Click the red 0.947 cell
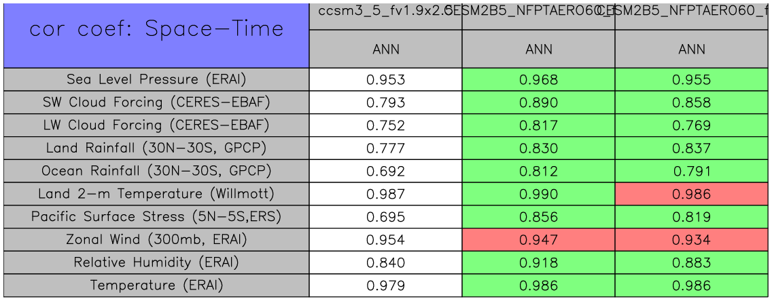Image resolution: width=772 pixels, height=301 pixels. (x=538, y=240)
